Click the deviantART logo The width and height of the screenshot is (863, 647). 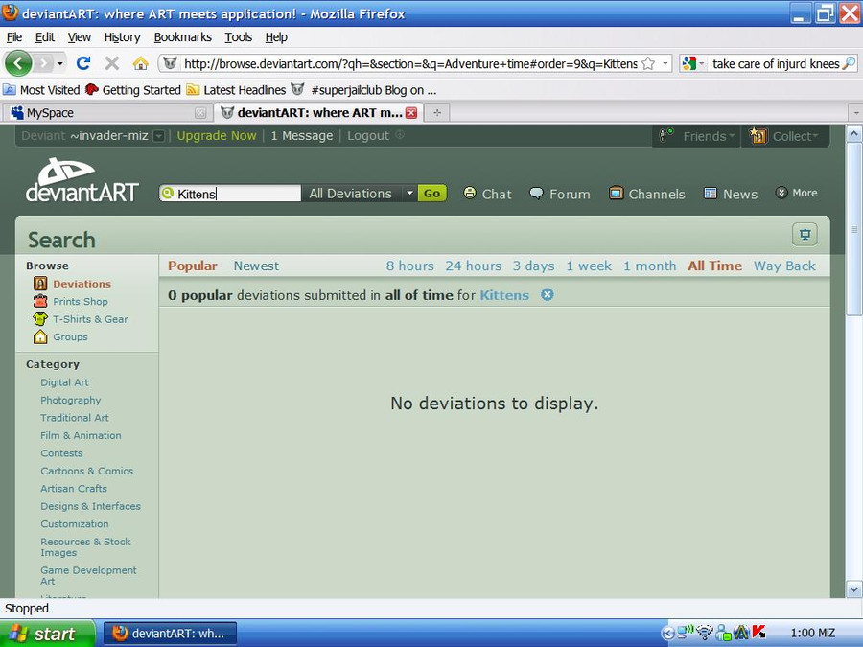[82, 180]
